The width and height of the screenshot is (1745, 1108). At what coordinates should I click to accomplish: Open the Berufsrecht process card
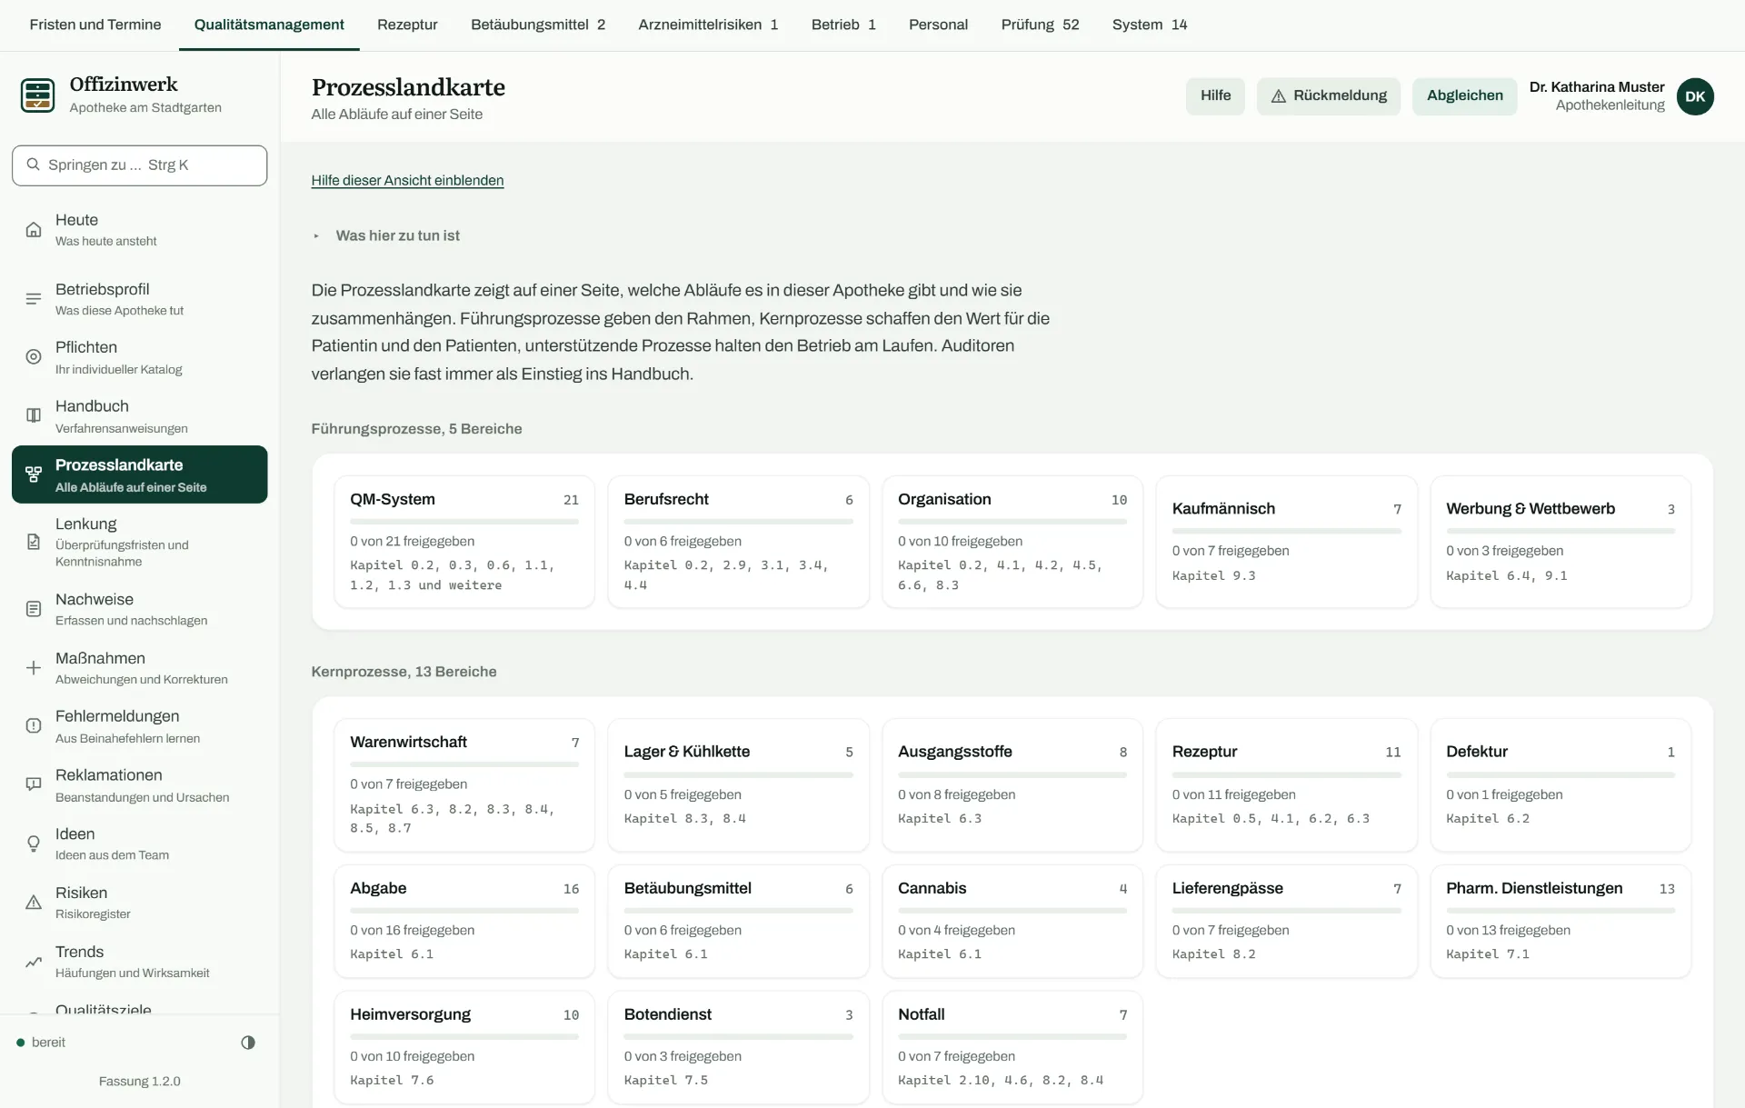(738, 542)
